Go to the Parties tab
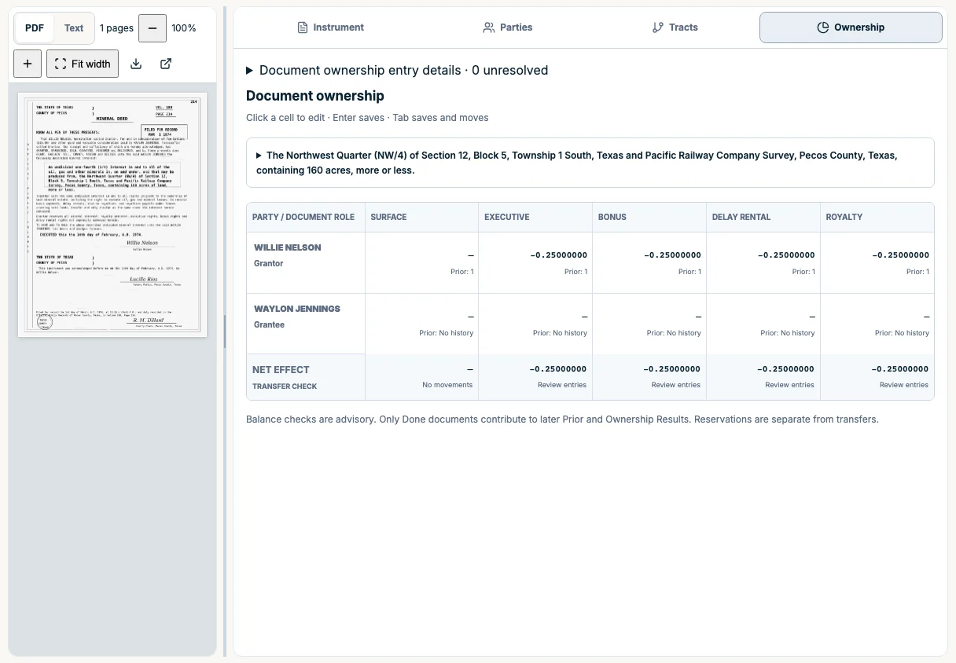Viewport: 956px width, 663px height. tap(507, 27)
